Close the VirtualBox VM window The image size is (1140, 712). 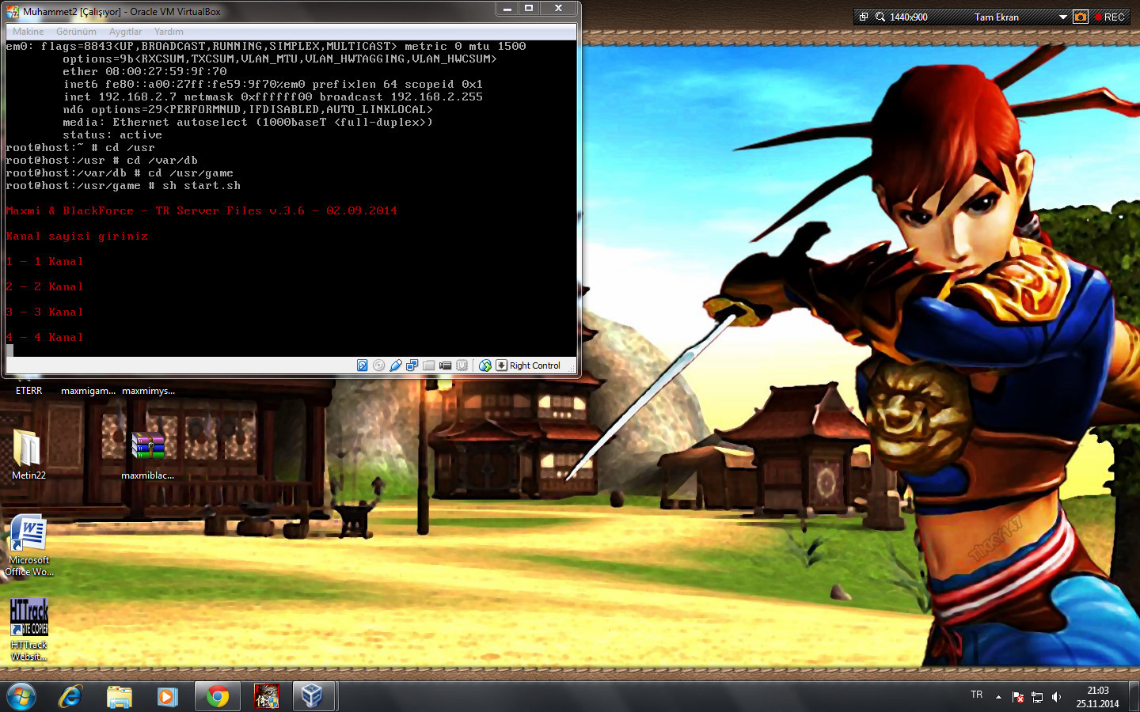coord(558,9)
